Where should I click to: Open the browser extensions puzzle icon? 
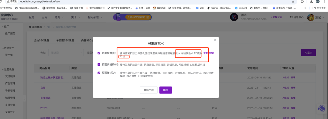click(x=302, y=2)
